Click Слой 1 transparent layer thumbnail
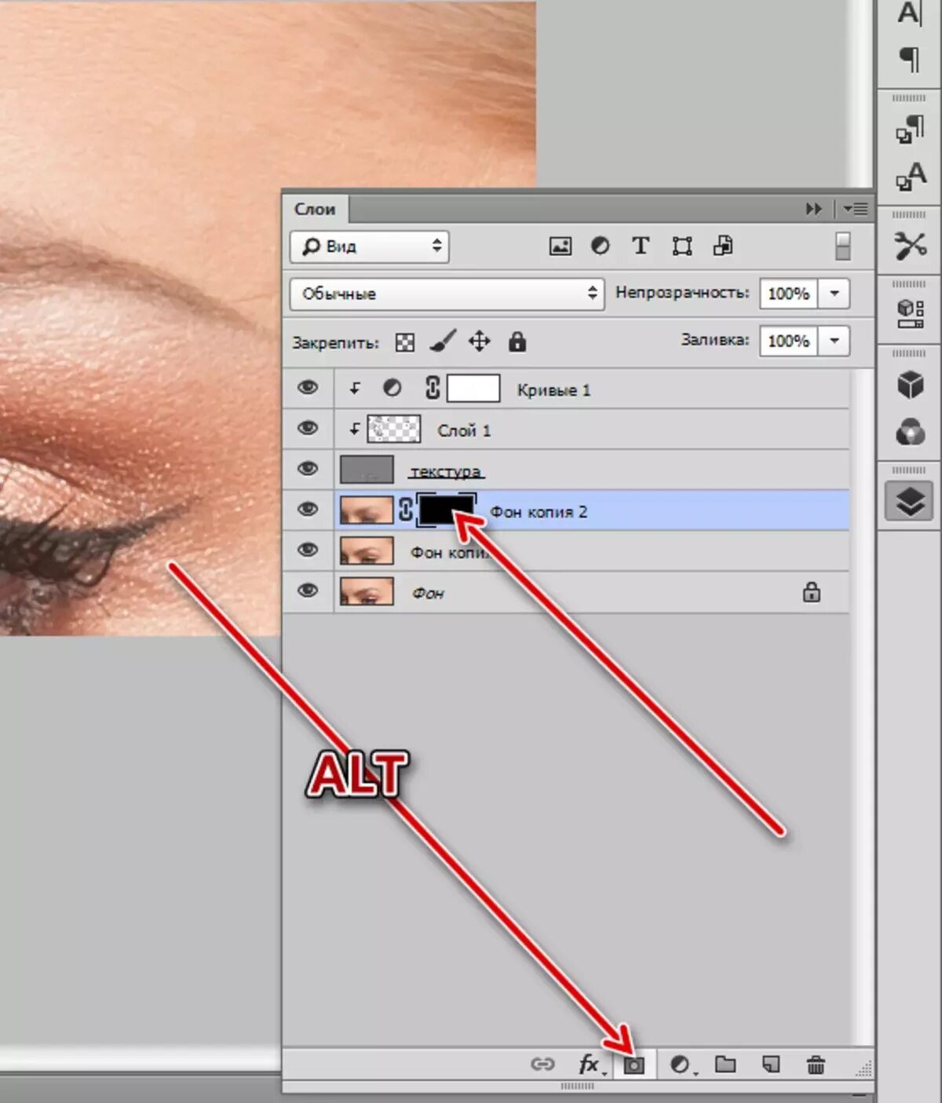 [x=394, y=429]
